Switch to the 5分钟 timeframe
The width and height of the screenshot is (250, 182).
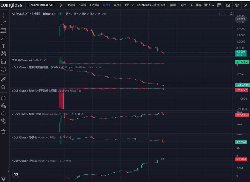(82, 5)
